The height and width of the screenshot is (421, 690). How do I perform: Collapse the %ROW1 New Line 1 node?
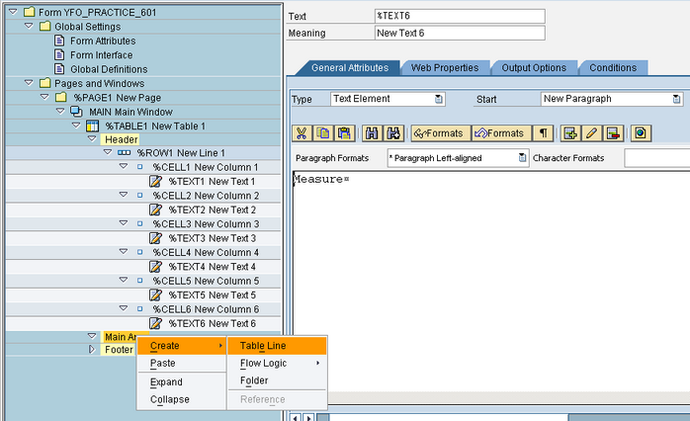108,152
